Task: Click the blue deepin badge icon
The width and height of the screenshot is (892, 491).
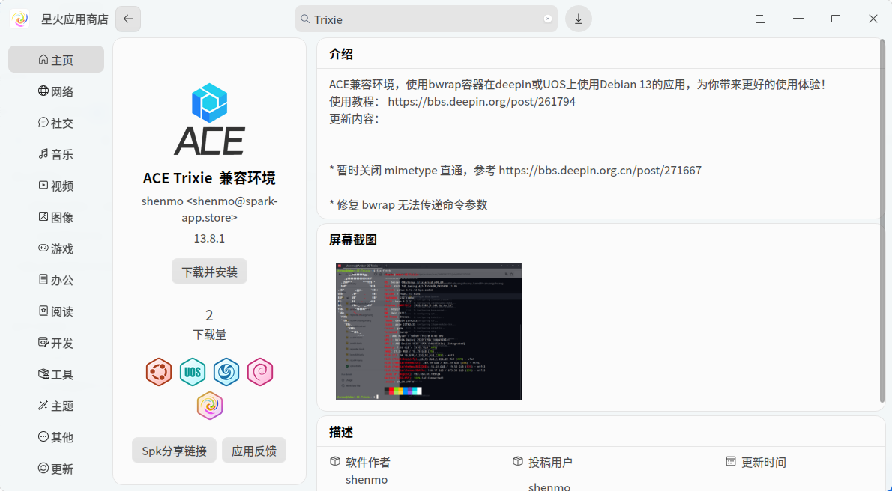Action: 226,372
